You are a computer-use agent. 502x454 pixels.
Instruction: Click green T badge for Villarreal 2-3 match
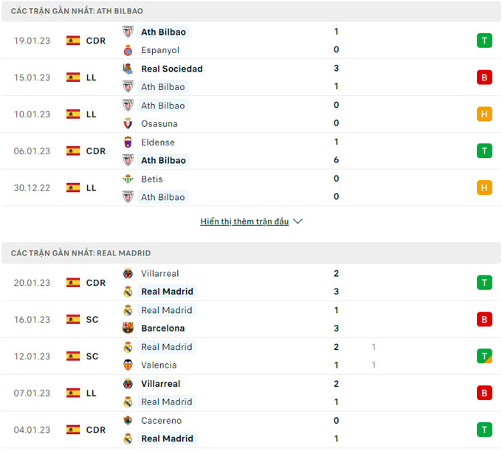pos(484,282)
